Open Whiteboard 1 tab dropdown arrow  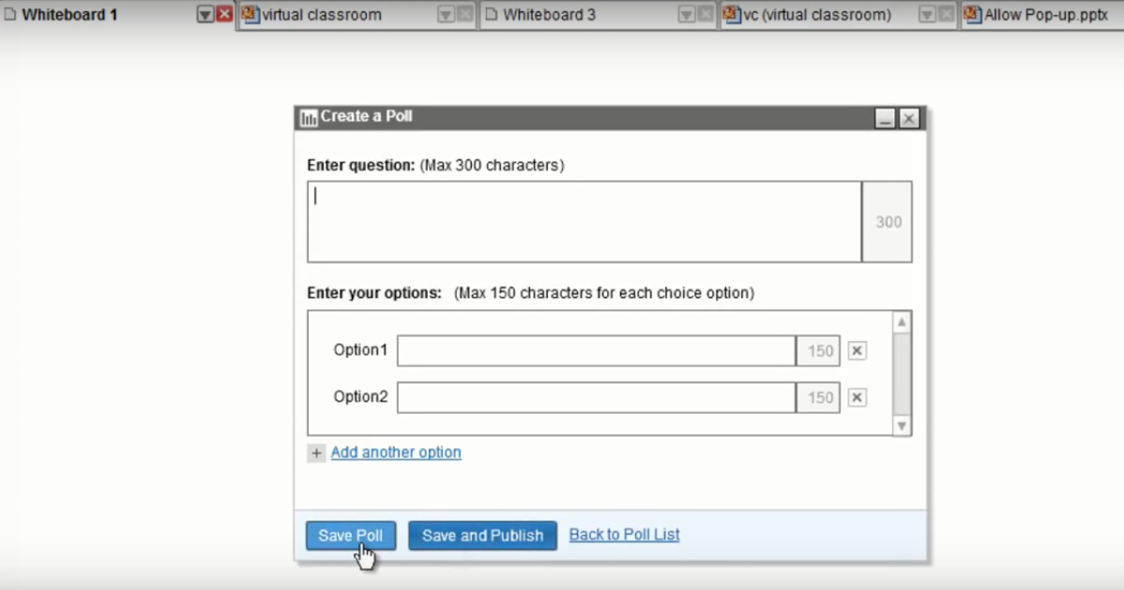coord(205,14)
